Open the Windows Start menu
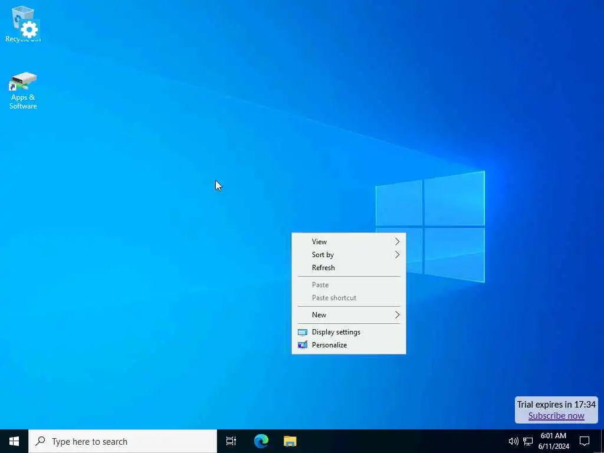 tap(14, 441)
